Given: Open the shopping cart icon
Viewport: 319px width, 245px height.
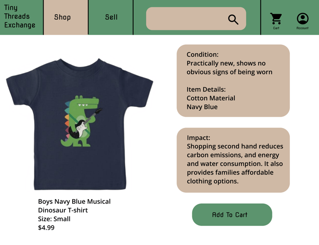Looking at the screenshot, I should [x=276, y=19].
